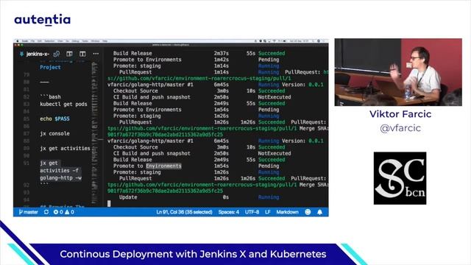Open markdown preview to the side icon
The height and width of the screenshot is (265, 471).
(69, 54)
